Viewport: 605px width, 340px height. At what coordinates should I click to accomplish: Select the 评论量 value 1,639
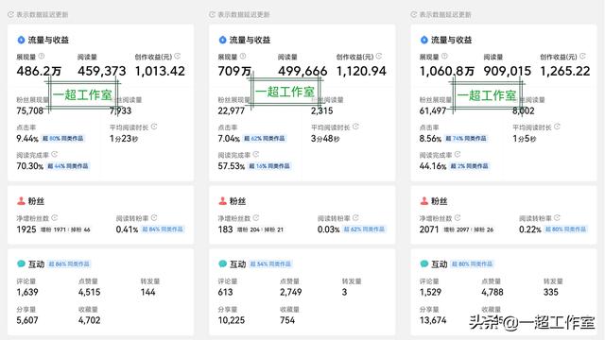[27, 292]
